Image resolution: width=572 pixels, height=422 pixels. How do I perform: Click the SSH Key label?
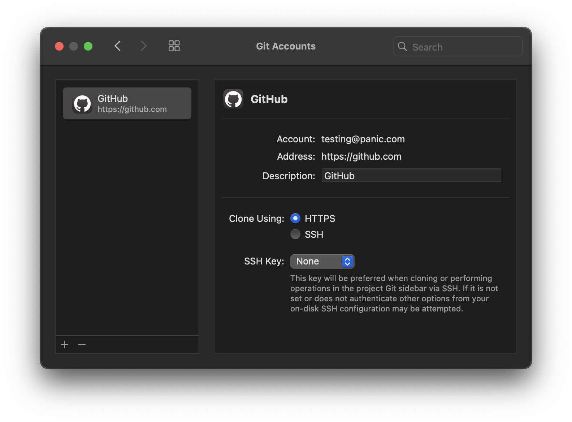pos(264,261)
